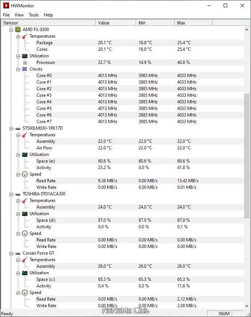Screen dimensions: 251x317
Task: Click the Corsair Force GT drive icon
Action: tap(18, 253)
